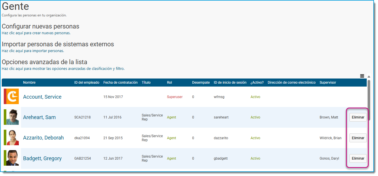Open the Areheart, Sam person record
Screen dimensions: 378x176
39,117
